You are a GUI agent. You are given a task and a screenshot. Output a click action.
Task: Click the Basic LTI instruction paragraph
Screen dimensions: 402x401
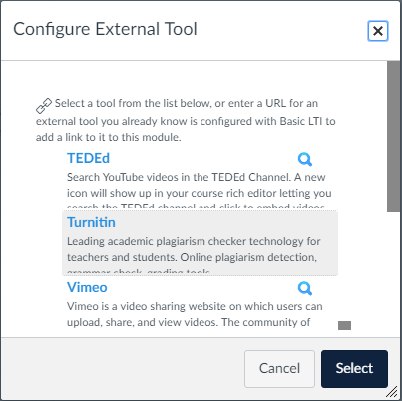click(x=186, y=121)
